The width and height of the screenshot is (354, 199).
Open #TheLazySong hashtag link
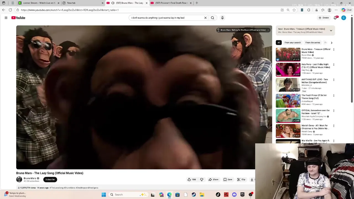56,188
